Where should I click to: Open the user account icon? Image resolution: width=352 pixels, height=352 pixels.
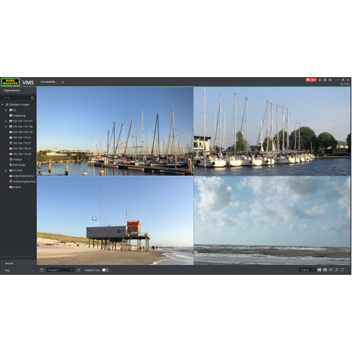point(320,80)
